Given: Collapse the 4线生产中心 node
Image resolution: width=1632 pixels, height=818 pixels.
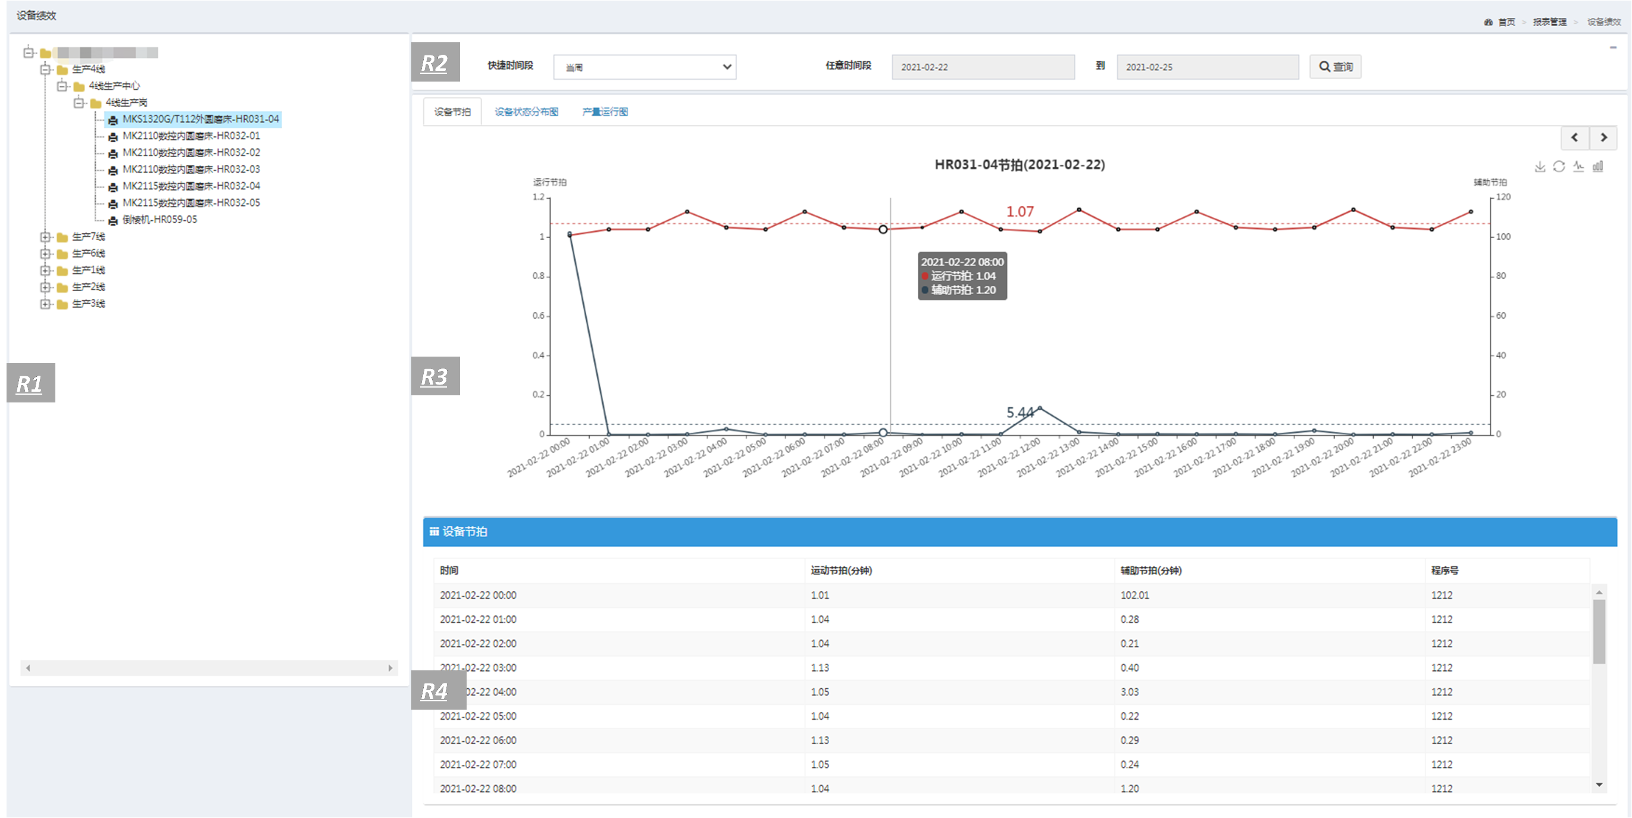Looking at the screenshot, I should pyautogui.click(x=62, y=86).
